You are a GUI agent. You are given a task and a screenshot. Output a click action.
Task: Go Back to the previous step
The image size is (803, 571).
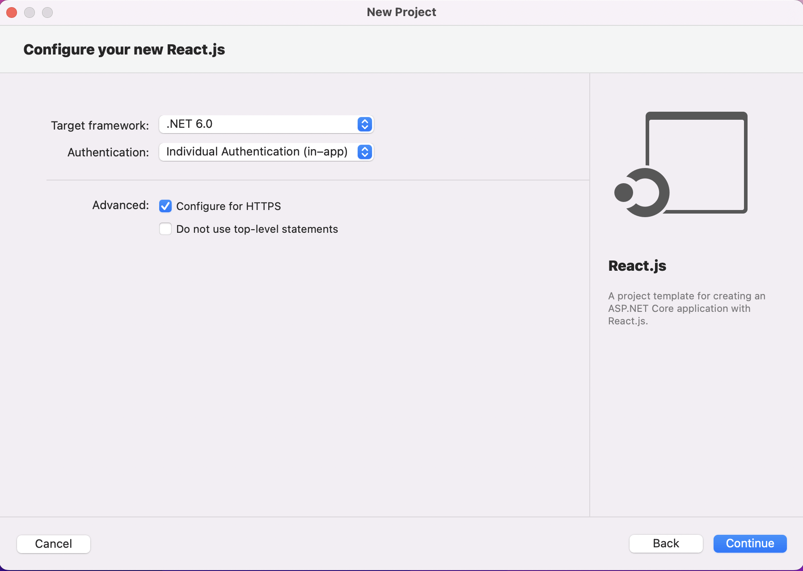point(666,543)
